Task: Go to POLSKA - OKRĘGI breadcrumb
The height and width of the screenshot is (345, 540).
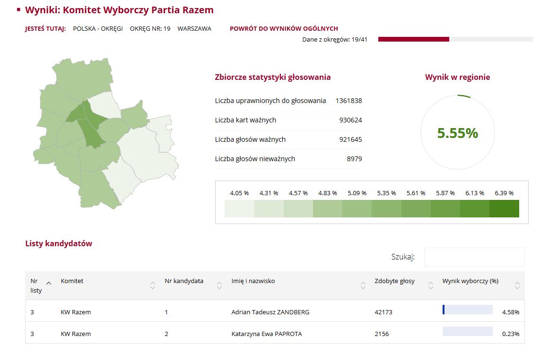Action: coord(98,28)
